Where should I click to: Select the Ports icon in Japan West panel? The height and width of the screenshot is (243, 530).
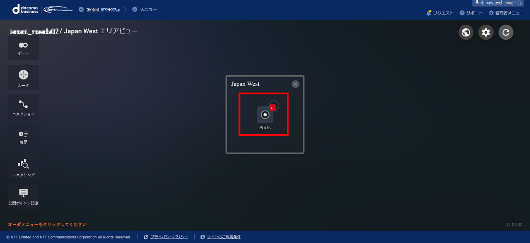click(265, 115)
